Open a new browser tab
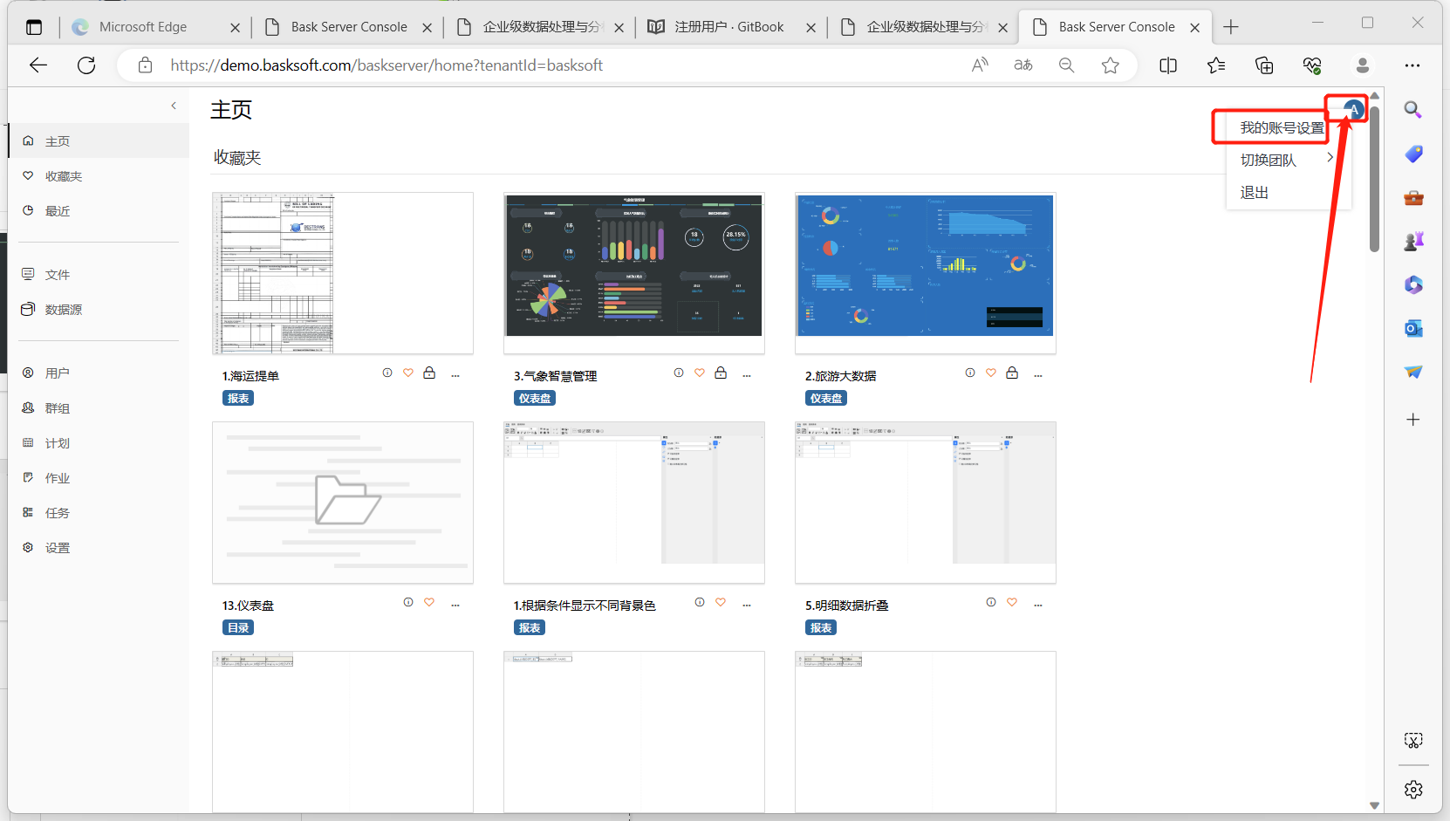This screenshot has width=1450, height=821. (1231, 27)
